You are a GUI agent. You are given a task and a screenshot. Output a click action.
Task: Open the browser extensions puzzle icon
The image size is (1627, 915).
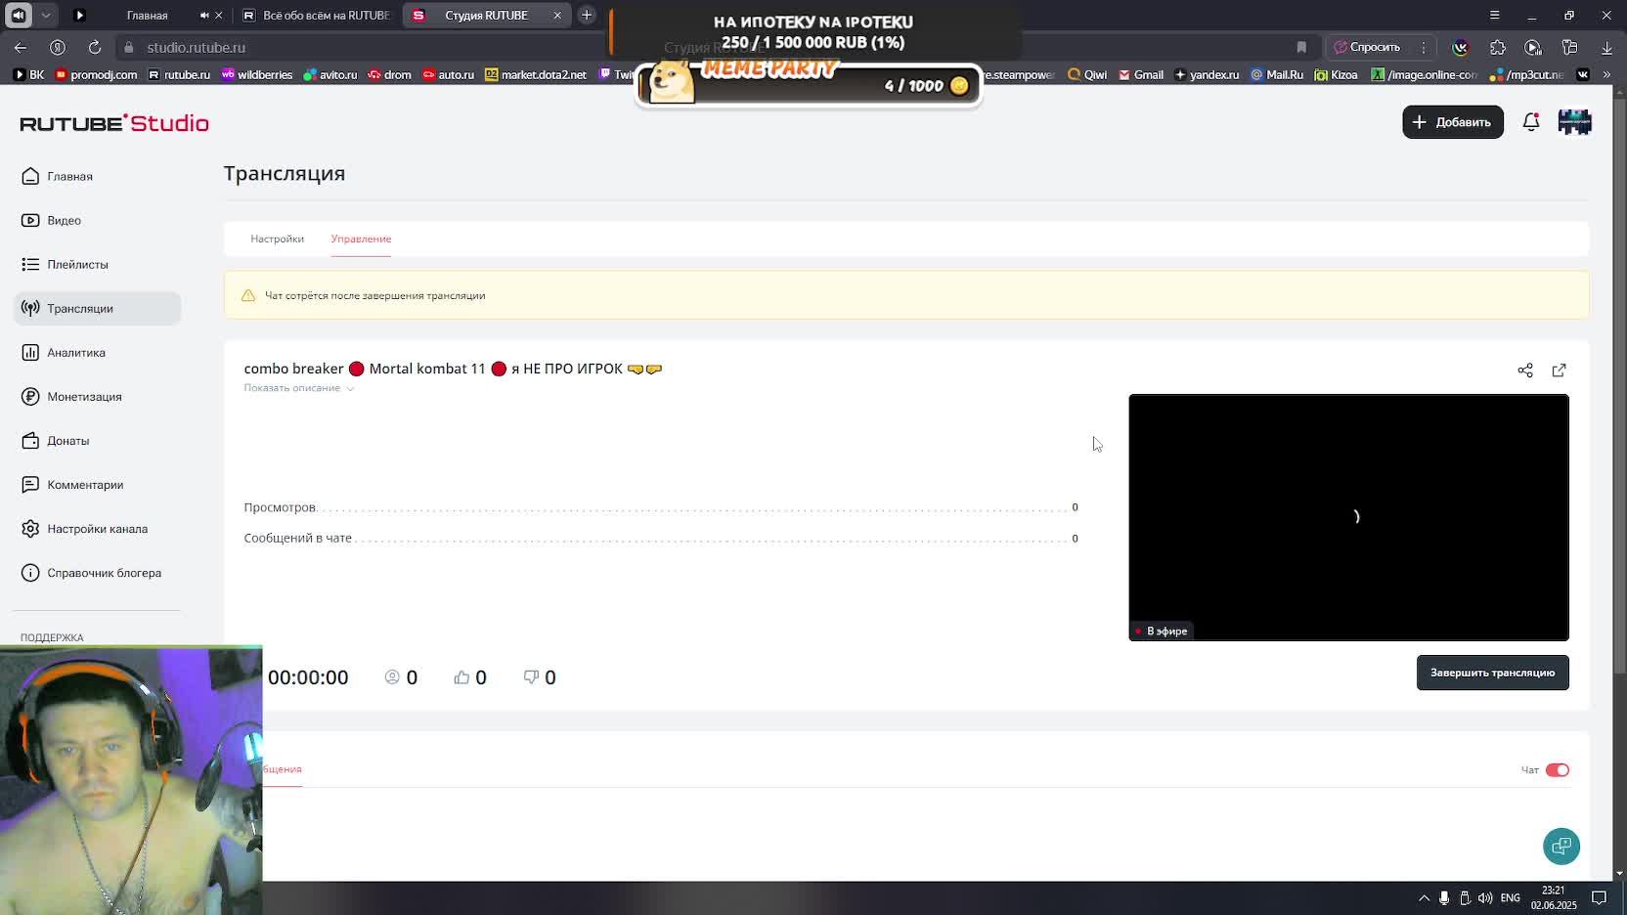tap(1497, 47)
